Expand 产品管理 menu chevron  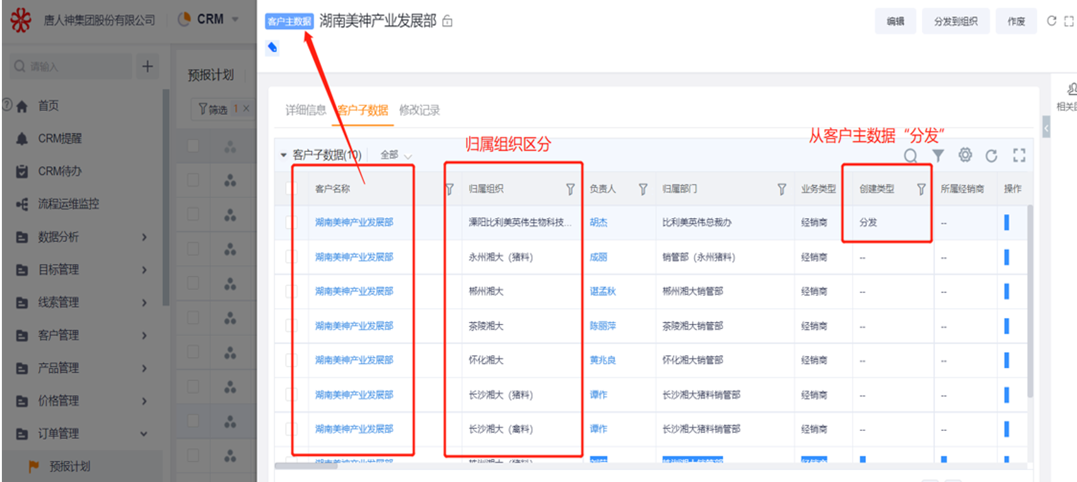(144, 368)
